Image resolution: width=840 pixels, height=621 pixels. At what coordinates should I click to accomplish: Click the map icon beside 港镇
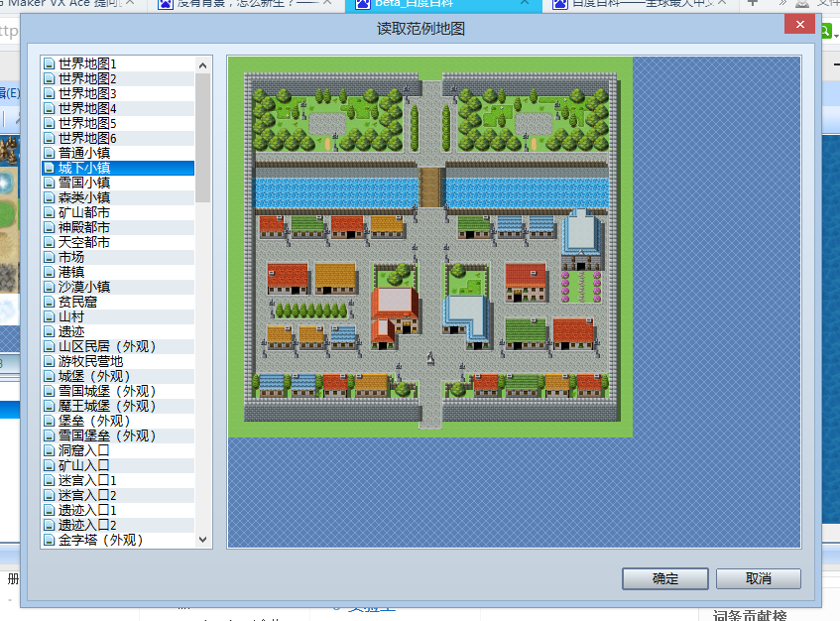click(50, 272)
